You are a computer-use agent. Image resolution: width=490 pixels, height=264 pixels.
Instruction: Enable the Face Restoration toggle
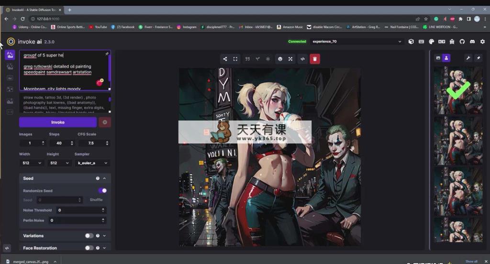tap(89, 248)
